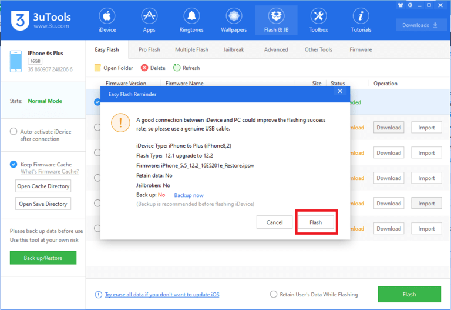
Task: Click the iPhone device thumbnail
Action: click(16, 61)
